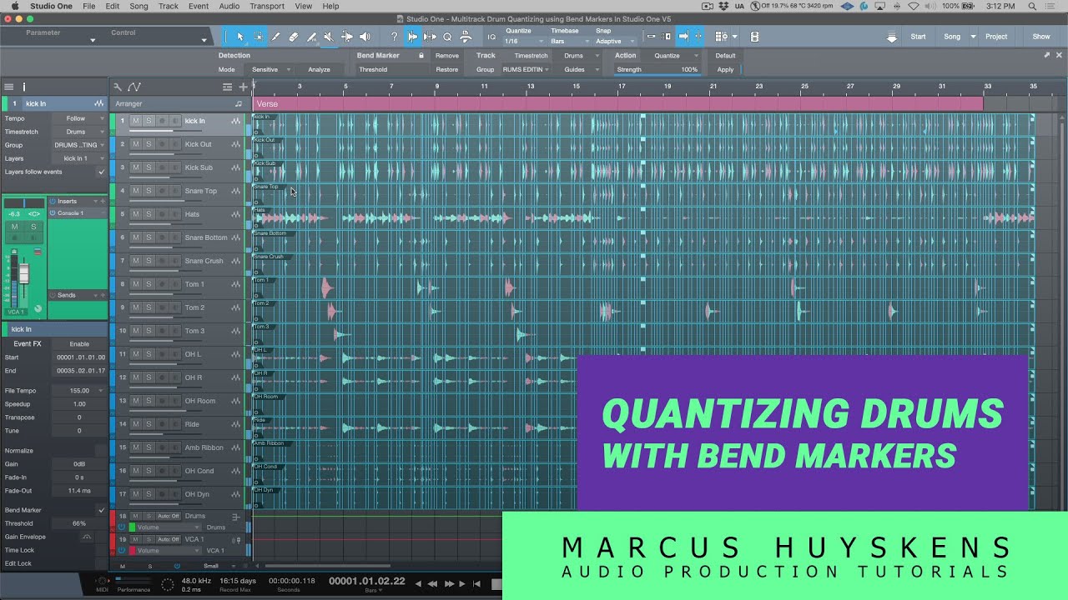Adjust the Strength 100% slider
The image size is (1068, 600).
pyautogui.click(x=657, y=69)
